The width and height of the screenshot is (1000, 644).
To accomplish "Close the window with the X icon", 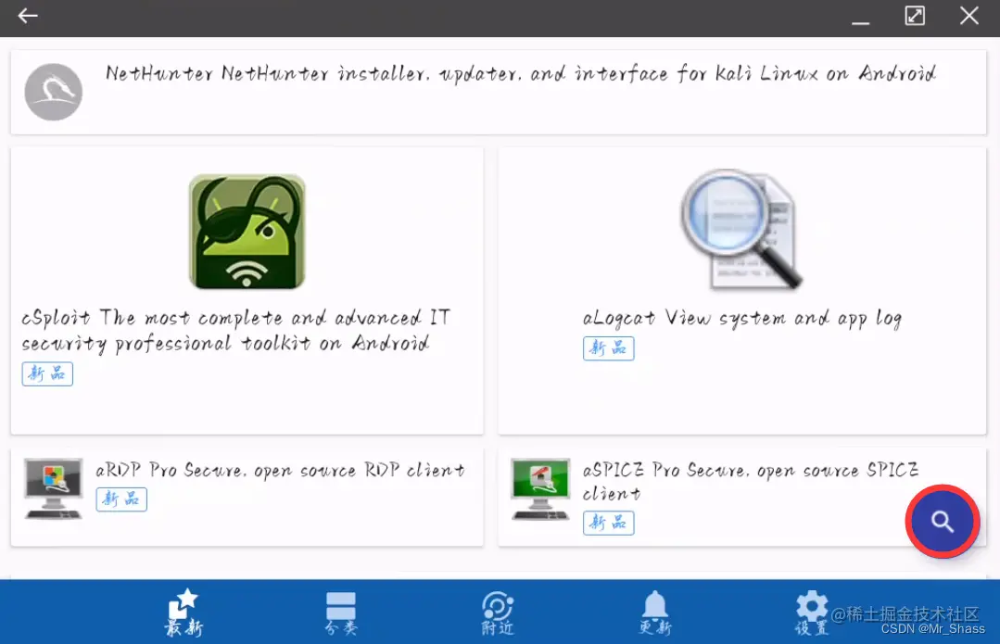I will 969,16.
